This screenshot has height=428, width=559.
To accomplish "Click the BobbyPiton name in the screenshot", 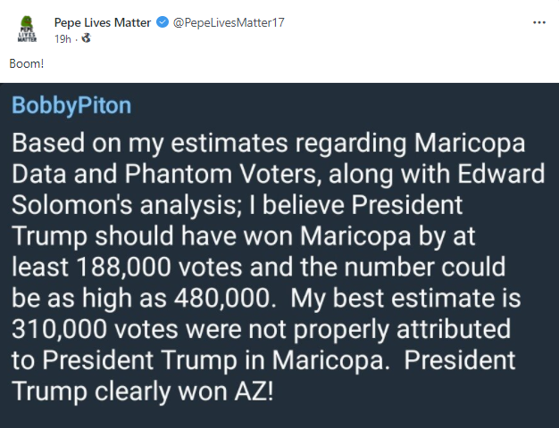I will coord(71,105).
